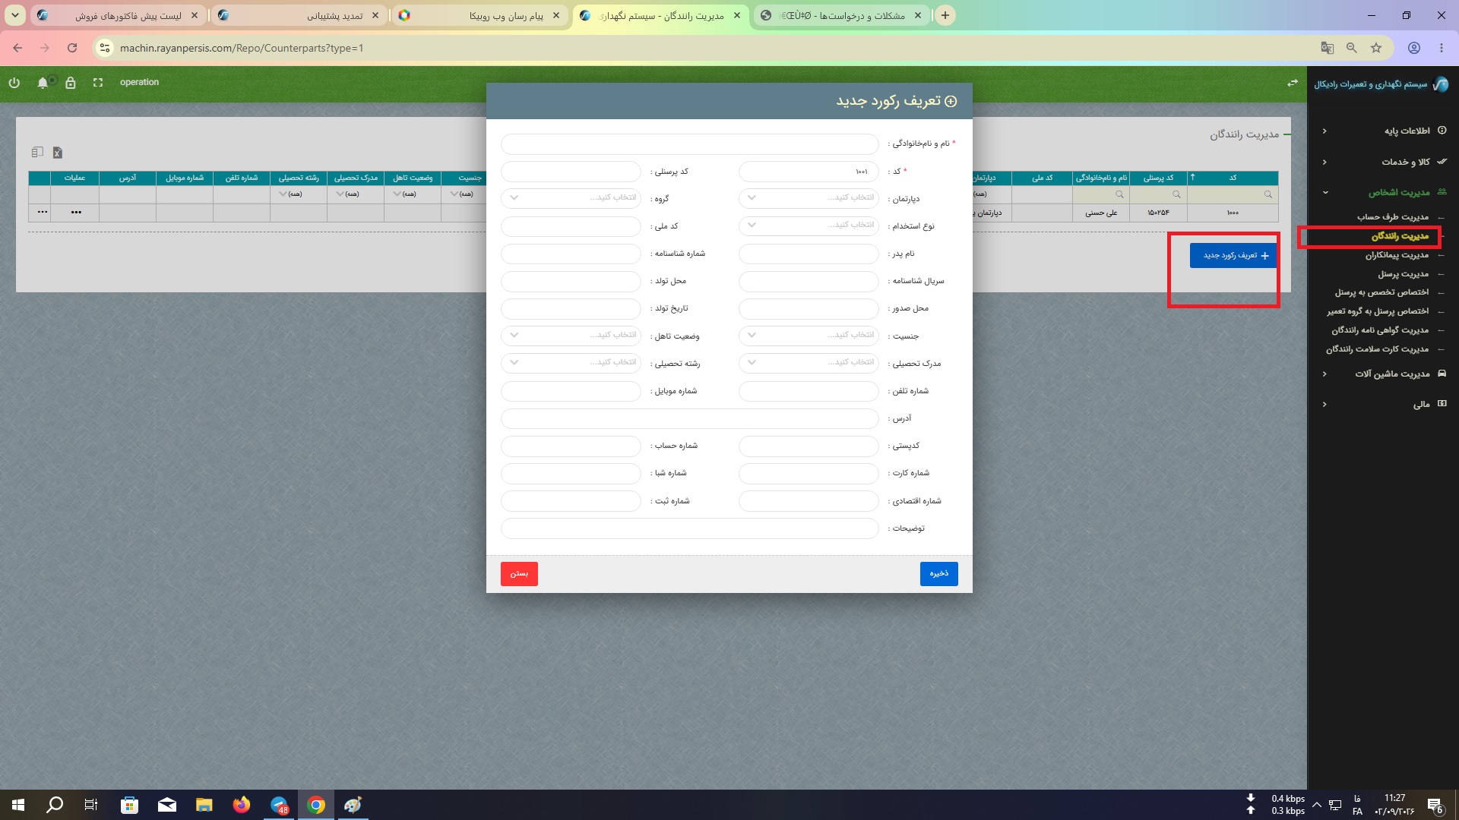This screenshot has height=820, width=1459.
Task: Click the آدرس input field in the form
Action: 690,418
